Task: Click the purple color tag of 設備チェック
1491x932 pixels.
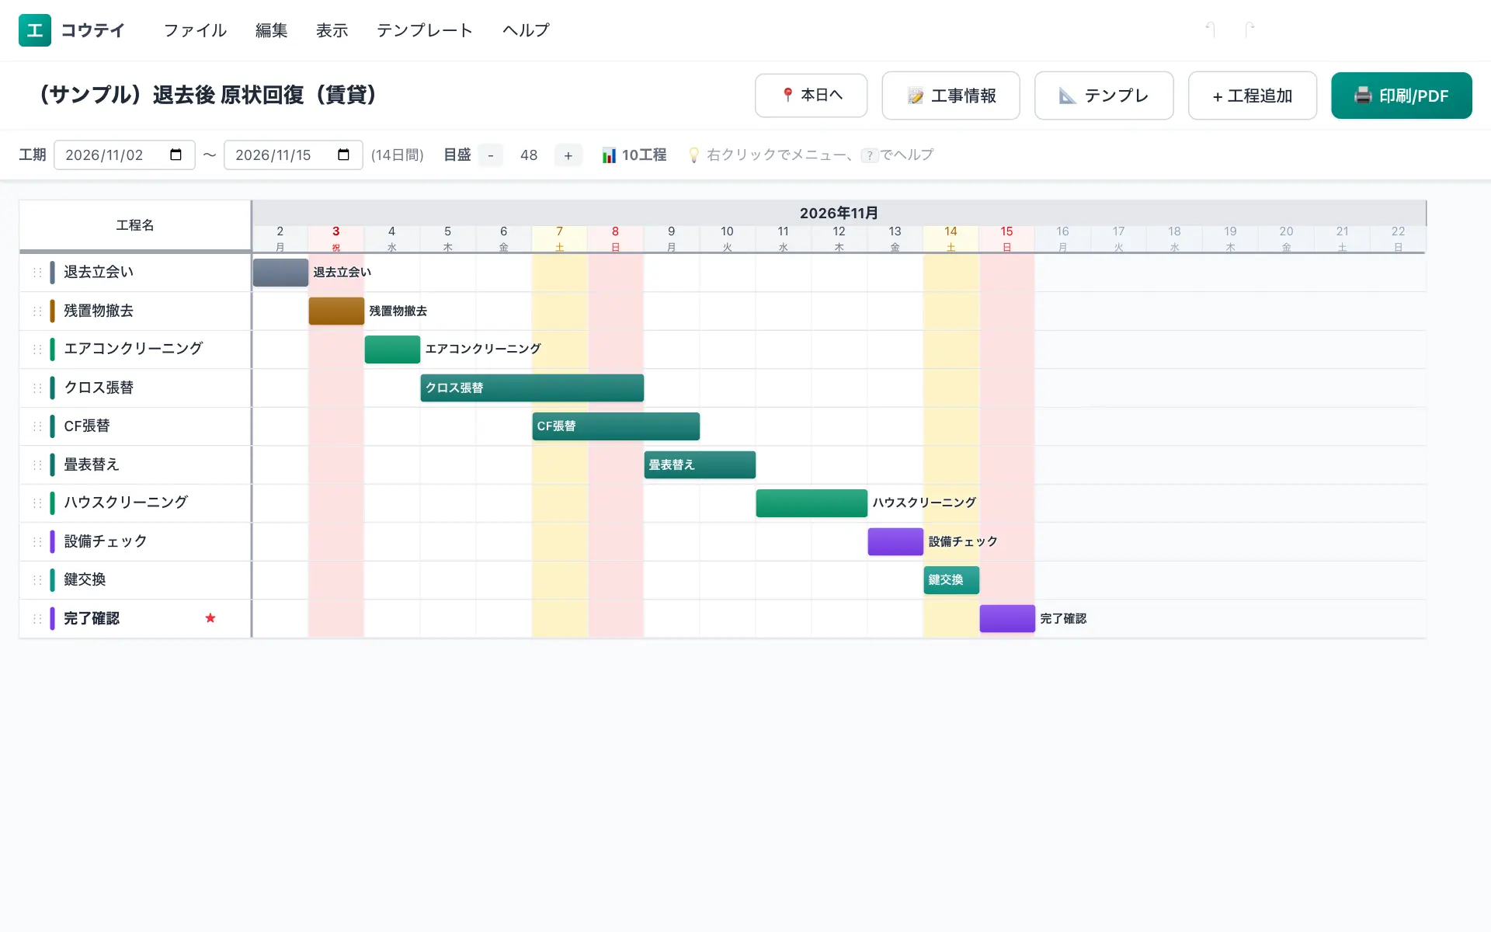Action: click(52, 541)
